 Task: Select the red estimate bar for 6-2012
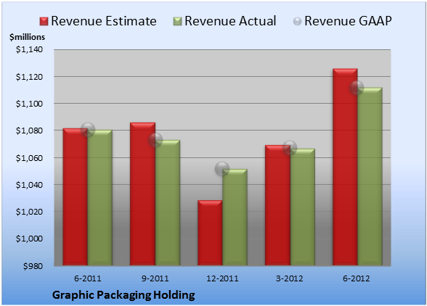(x=345, y=167)
